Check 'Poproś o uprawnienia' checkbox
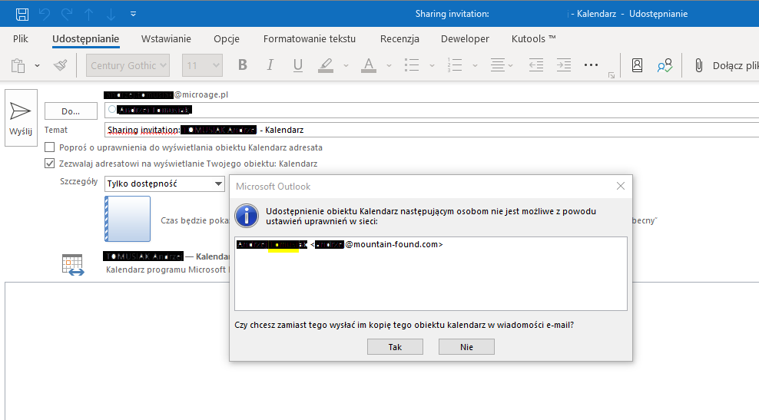 pyautogui.click(x=49, y=147)
